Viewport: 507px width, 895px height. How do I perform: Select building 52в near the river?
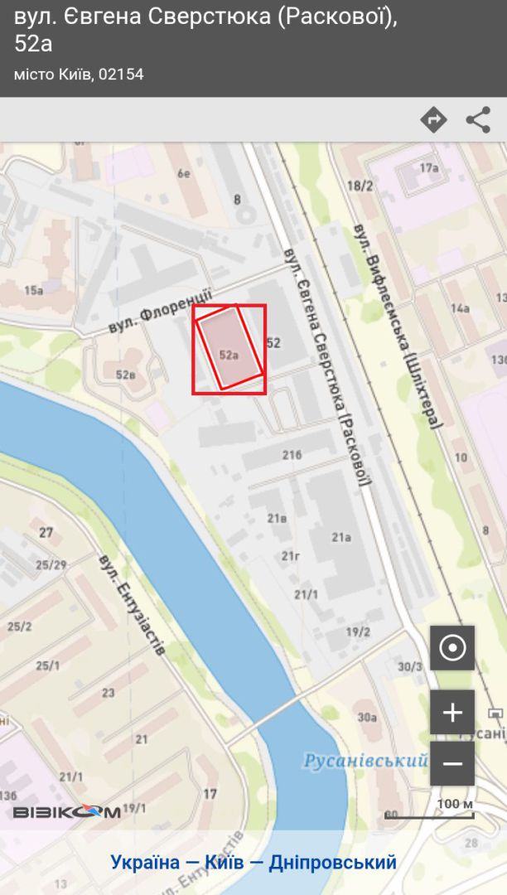[x=125, y=375]
